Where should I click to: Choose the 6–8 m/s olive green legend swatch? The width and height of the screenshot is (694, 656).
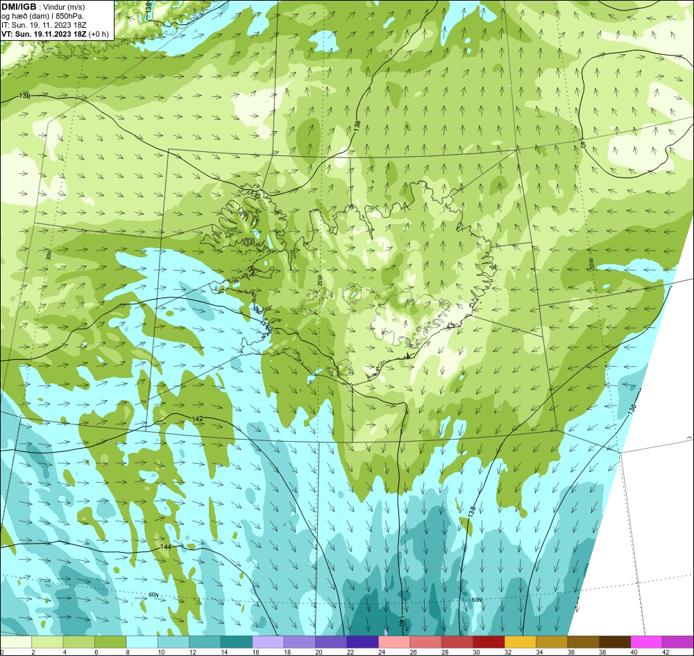(x=110, y=641)
